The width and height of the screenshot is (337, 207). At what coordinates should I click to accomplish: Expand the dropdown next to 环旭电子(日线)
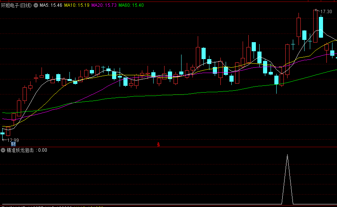pos(36,5)
